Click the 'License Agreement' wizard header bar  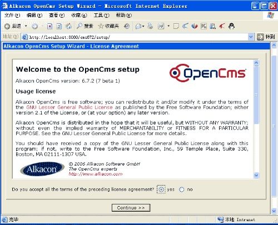136,46
